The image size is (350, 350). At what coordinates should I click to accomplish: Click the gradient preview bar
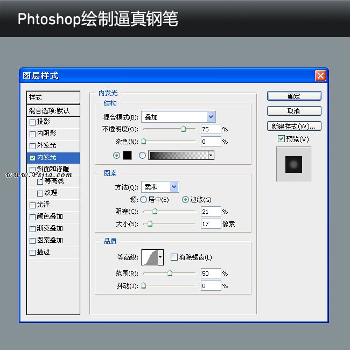(178, 155)
